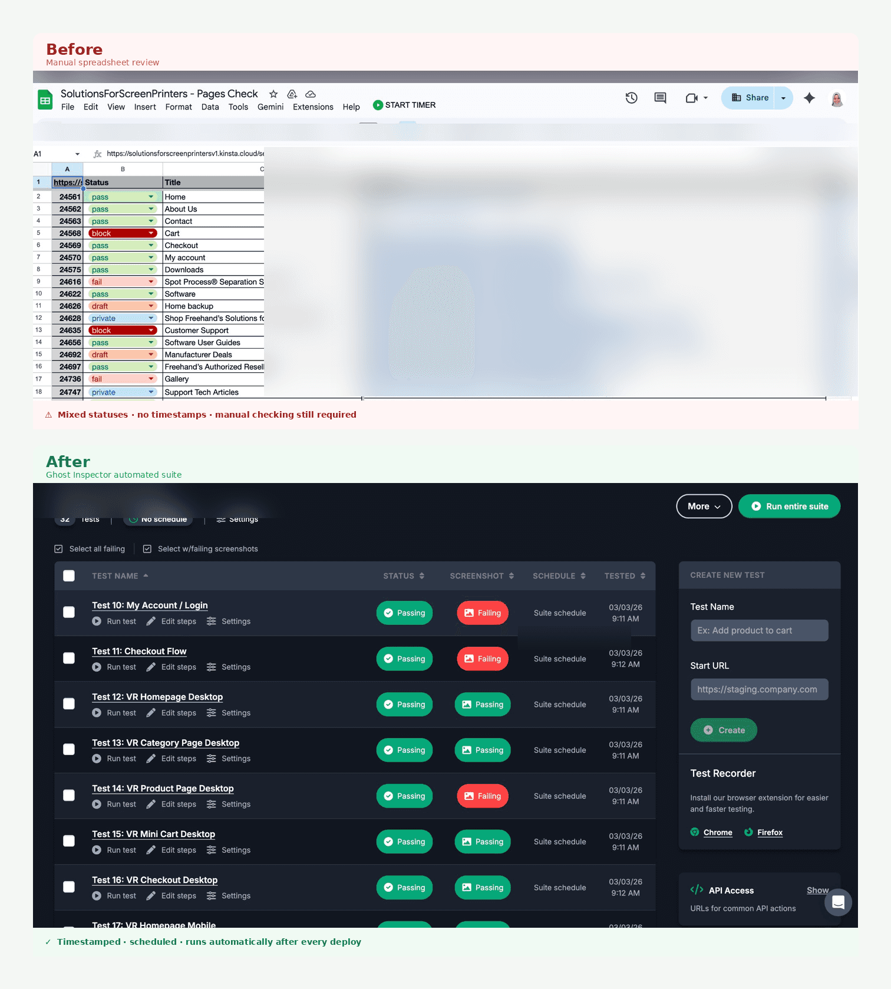
Task: Click the cloud saved status icon
Action: click(311, 94)
